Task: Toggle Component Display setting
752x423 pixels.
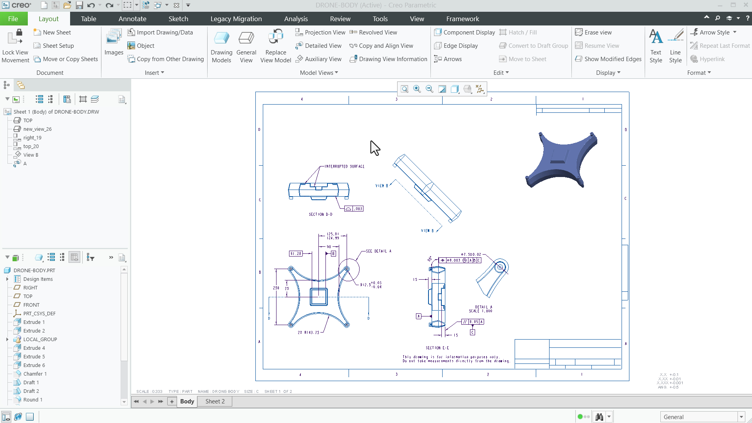Action: (464, 33)
